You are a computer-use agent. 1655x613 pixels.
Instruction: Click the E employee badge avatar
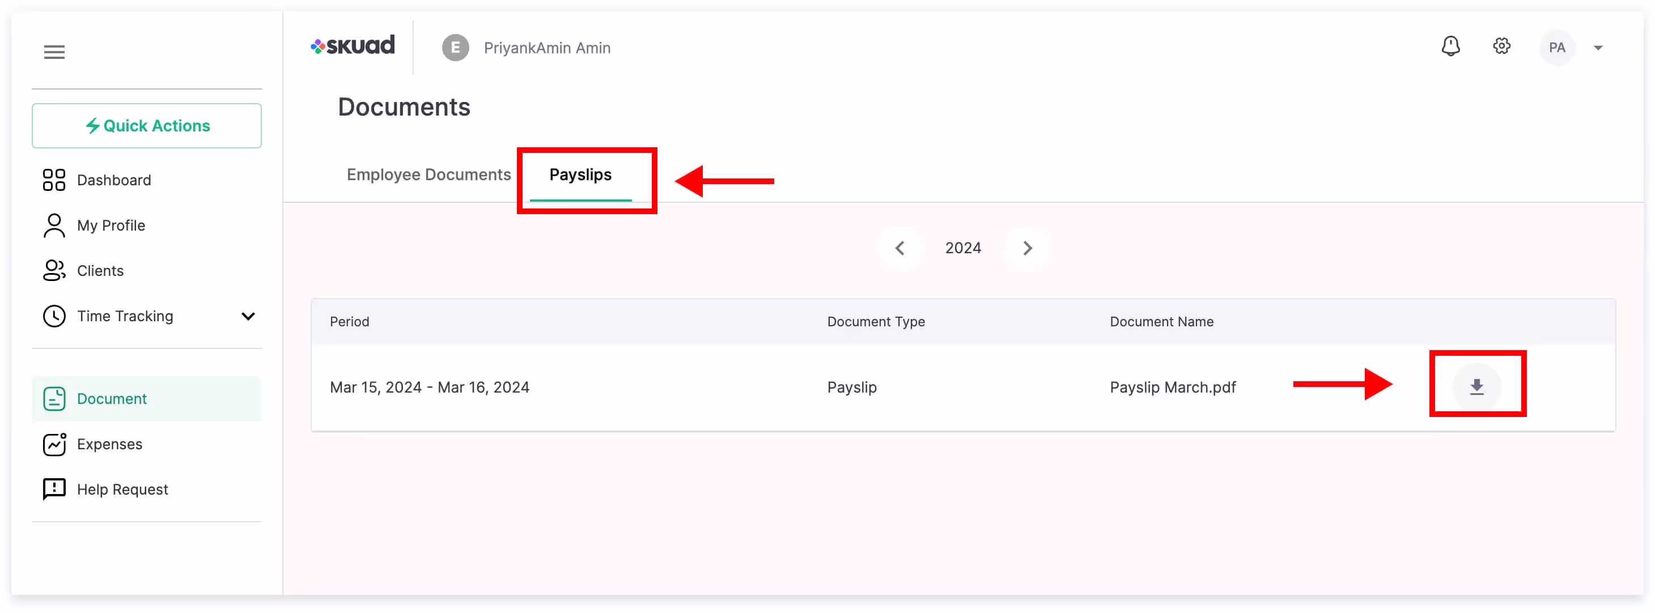[455, 48]
